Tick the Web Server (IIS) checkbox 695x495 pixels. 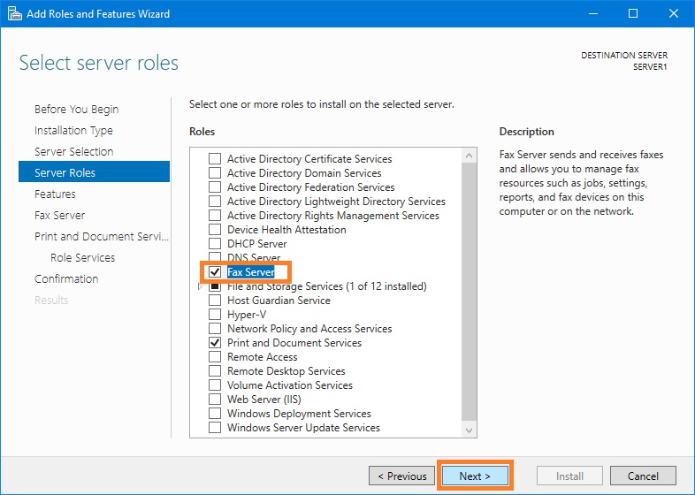(x=215, y=400)
